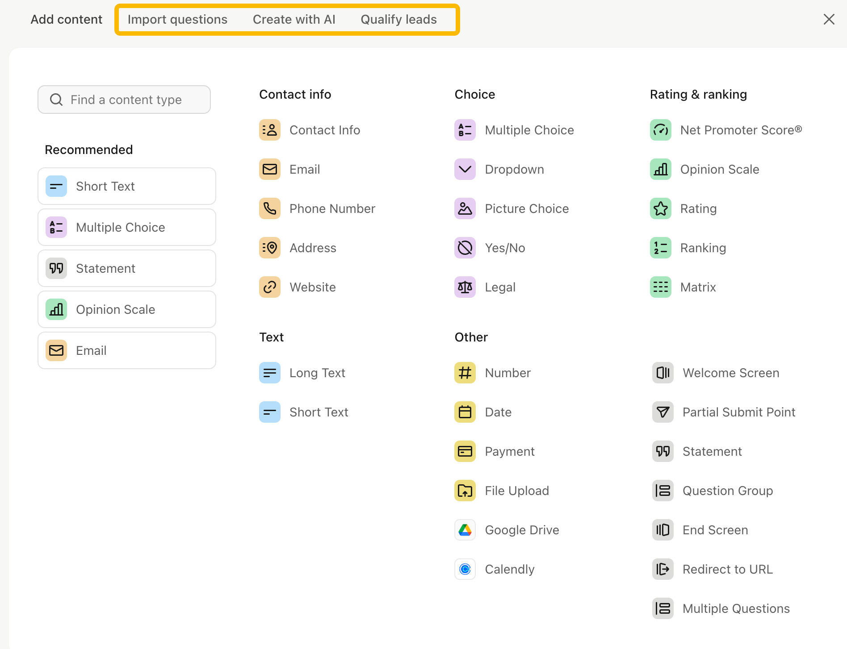Click the Google Drive logo icon

pos(465,530)
